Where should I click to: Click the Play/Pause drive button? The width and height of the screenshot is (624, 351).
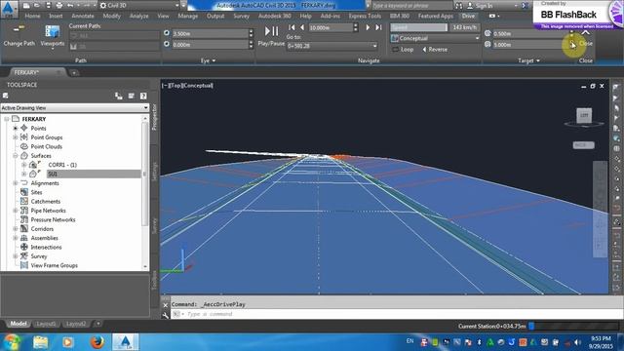(x=271, y=35)
